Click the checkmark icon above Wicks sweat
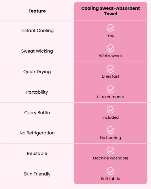 [110, 48]
